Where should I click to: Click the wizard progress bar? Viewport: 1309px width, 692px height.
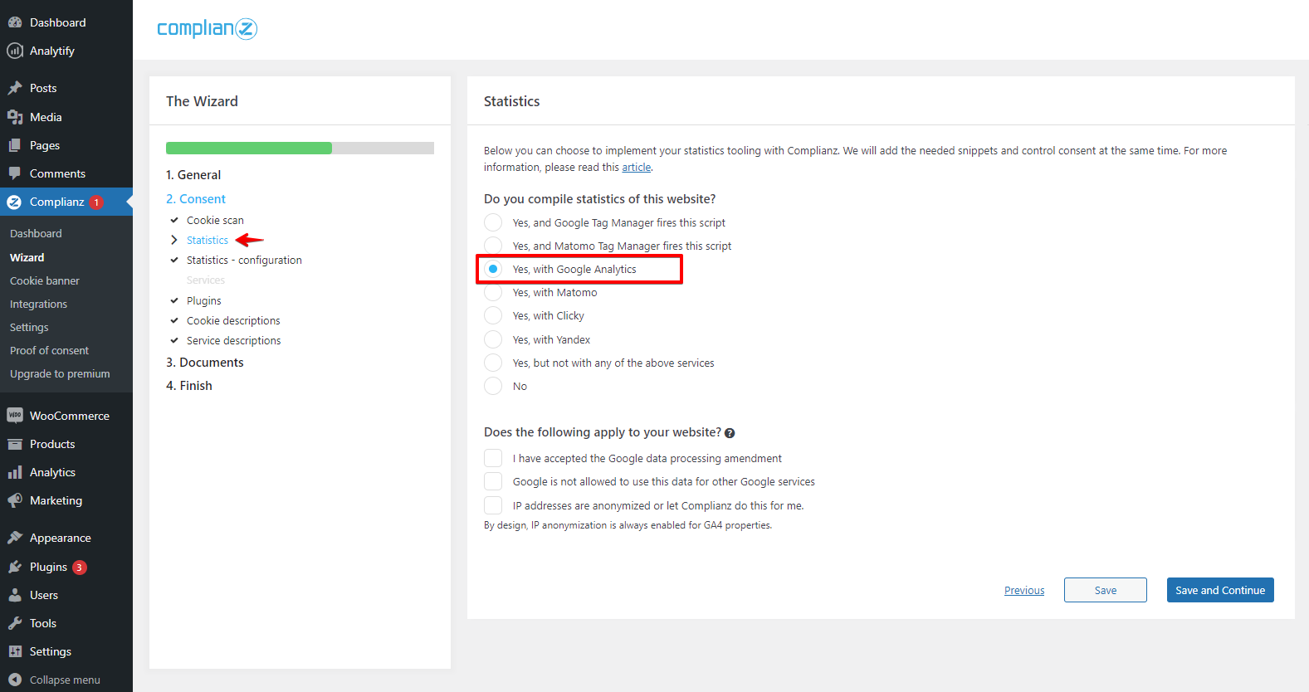coord(300,149)
